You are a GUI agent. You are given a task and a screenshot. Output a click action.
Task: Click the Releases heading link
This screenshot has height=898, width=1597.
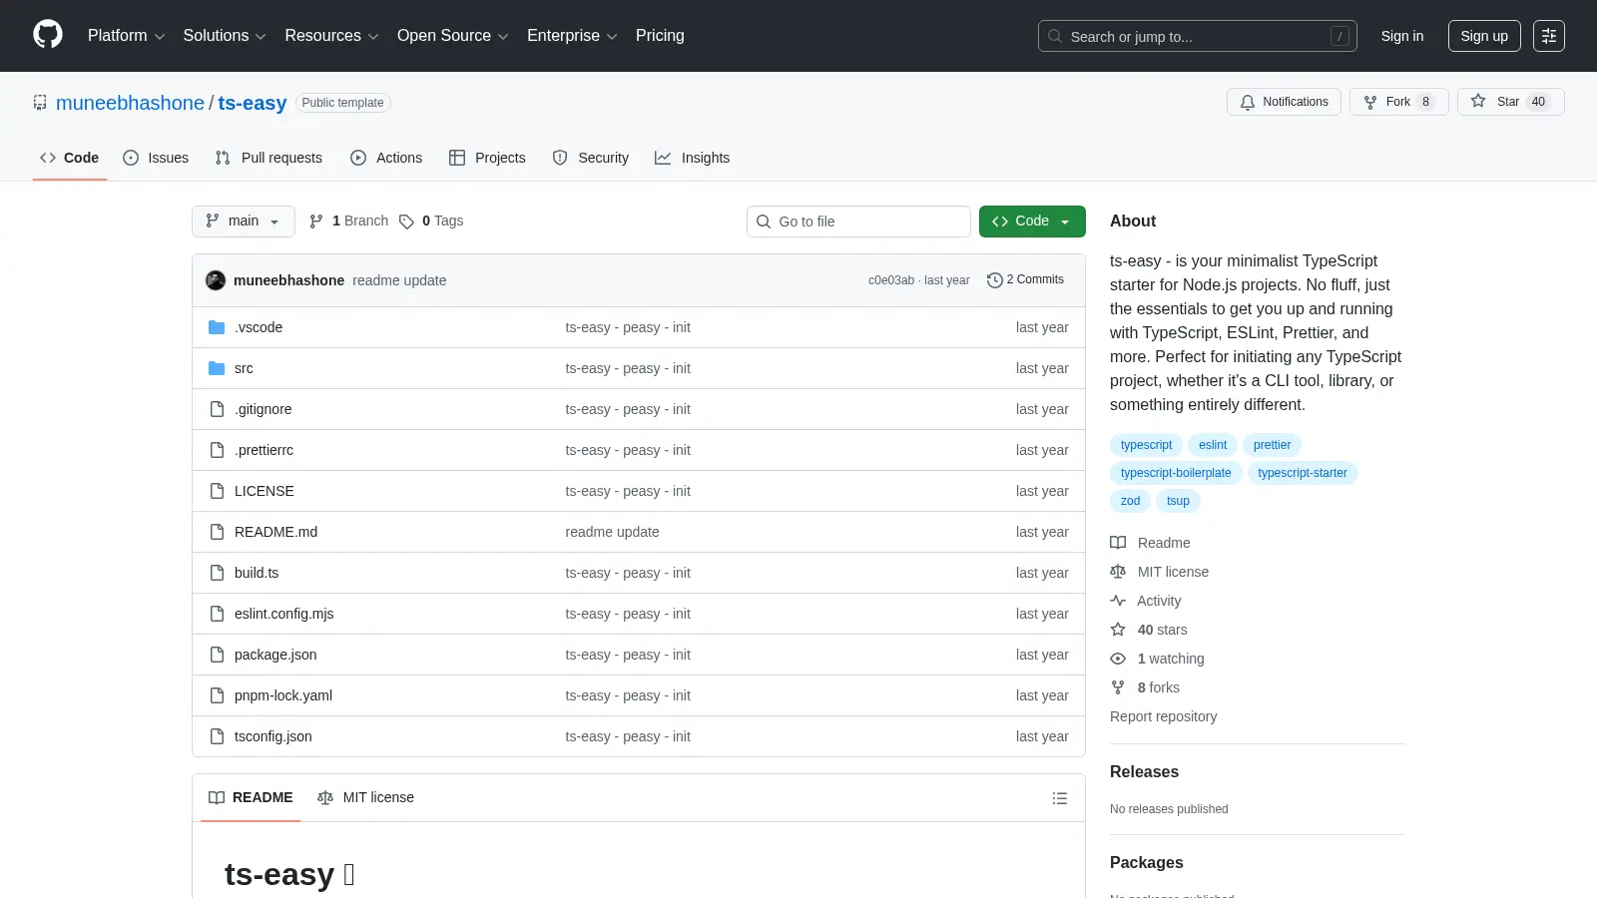[1144, 771]
